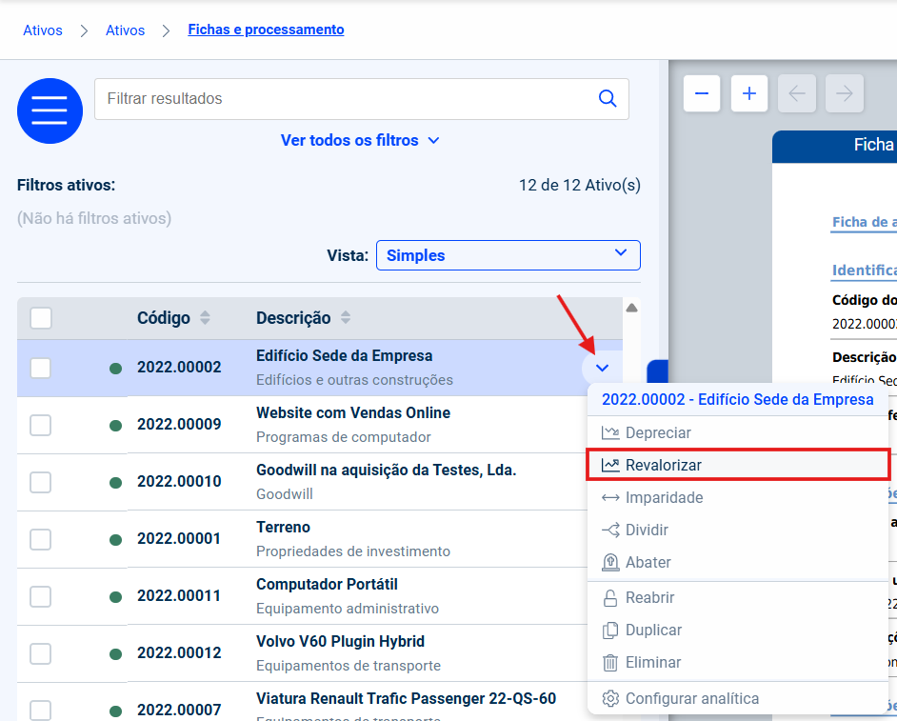Click the Configurar analítica gear icon
Image resolution: width=897 pixels, height=721 pixels.
pyautogui.click(x=610, y=699)
